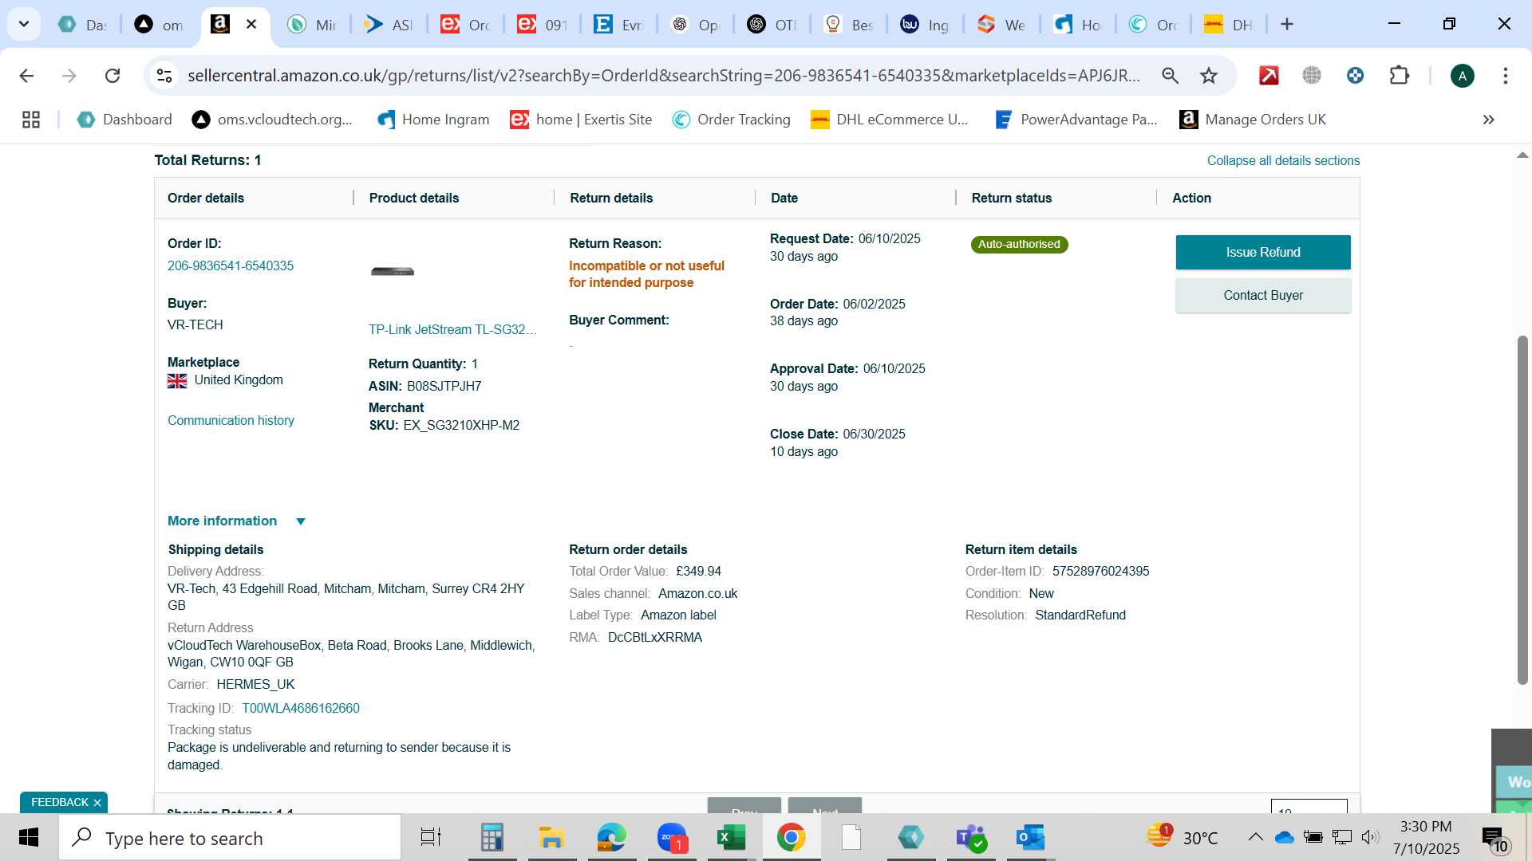The height and width of the screenshot is (861, 1532).
Task: Click the red arrow extension icon
Action: [1269, 76]
